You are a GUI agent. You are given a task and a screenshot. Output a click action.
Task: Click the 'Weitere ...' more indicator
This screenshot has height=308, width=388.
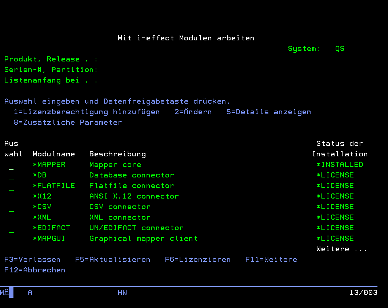(341, 249)
